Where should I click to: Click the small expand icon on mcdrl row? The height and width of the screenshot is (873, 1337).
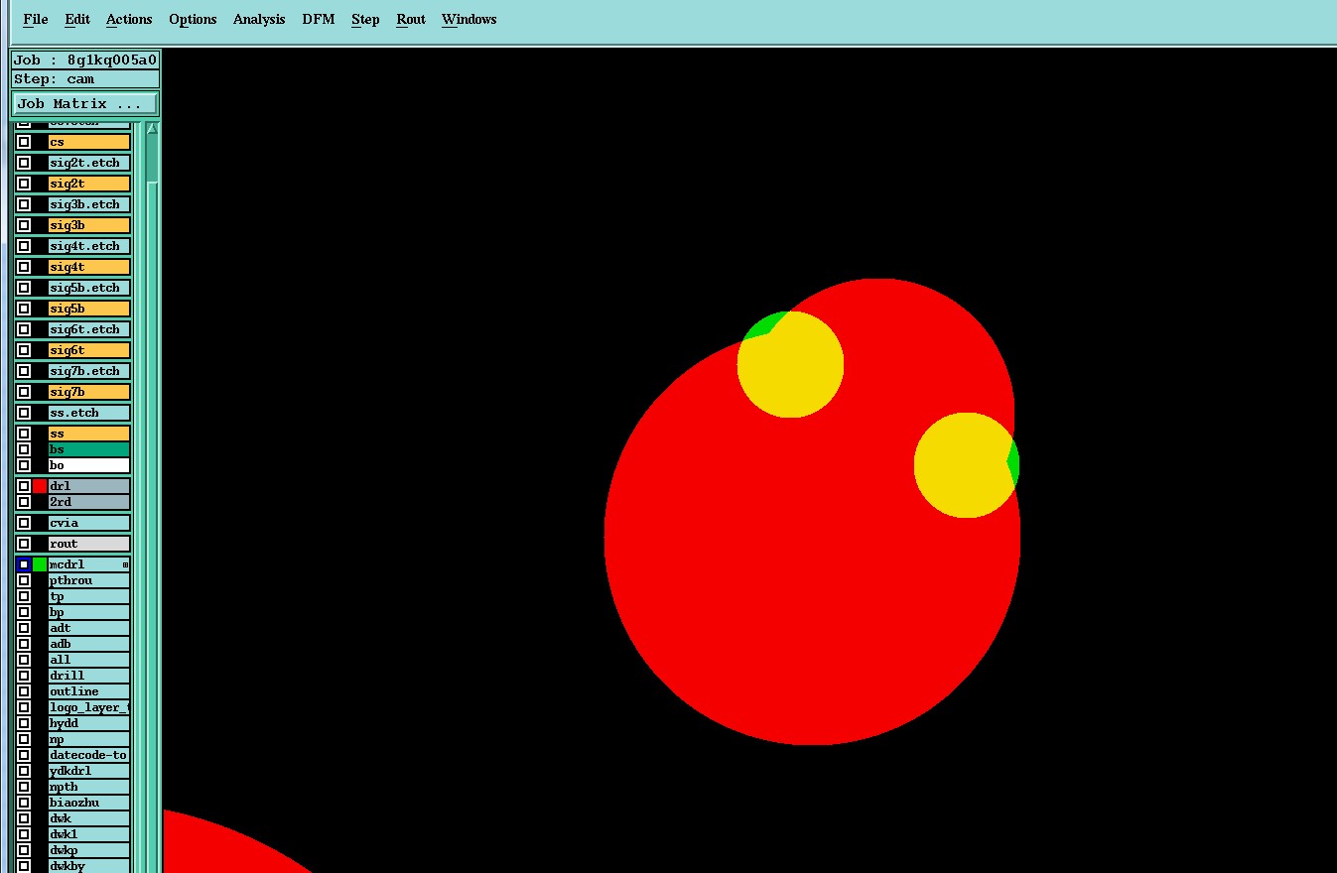(125, 564)
